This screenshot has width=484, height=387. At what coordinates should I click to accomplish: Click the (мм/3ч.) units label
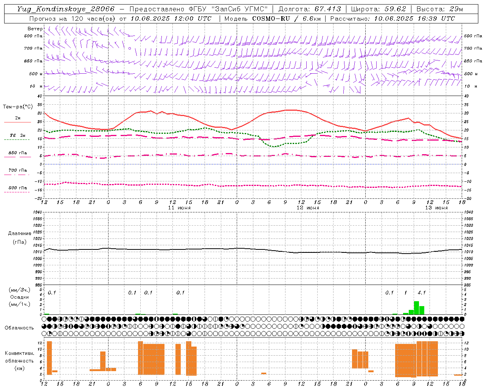(20, 290)
